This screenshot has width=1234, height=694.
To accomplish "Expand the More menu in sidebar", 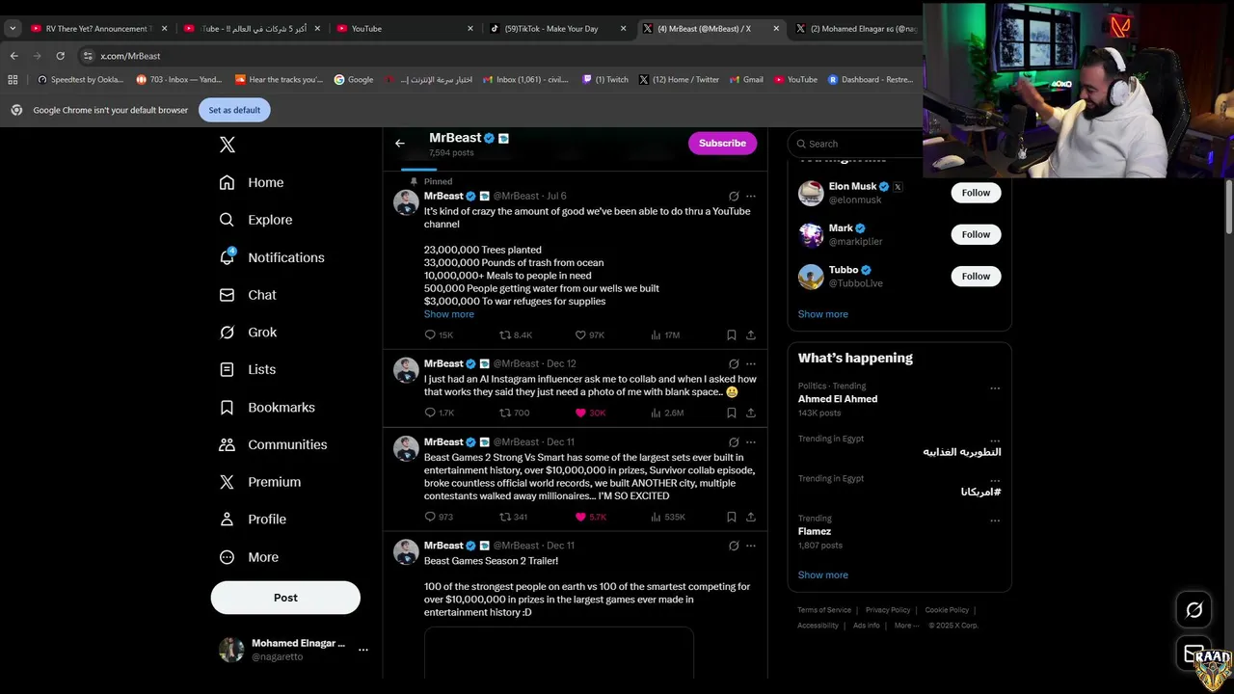I will pyautogui.click(x=249, y=557).
